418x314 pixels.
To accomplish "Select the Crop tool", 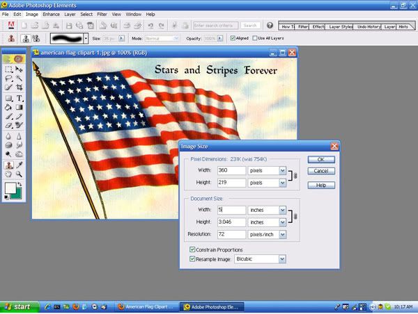I will (x=19, y=87).
